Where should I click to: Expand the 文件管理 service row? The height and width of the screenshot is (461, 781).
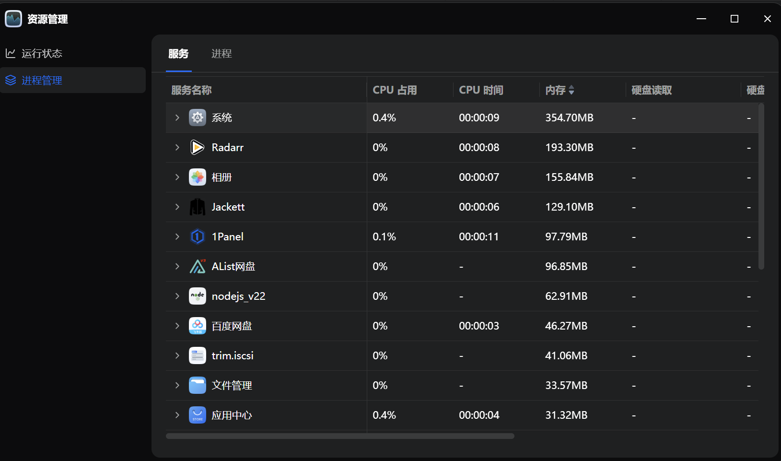coord(177,385)
